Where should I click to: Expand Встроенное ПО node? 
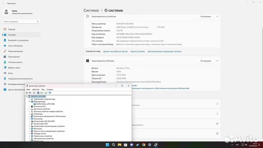point(29,107)
